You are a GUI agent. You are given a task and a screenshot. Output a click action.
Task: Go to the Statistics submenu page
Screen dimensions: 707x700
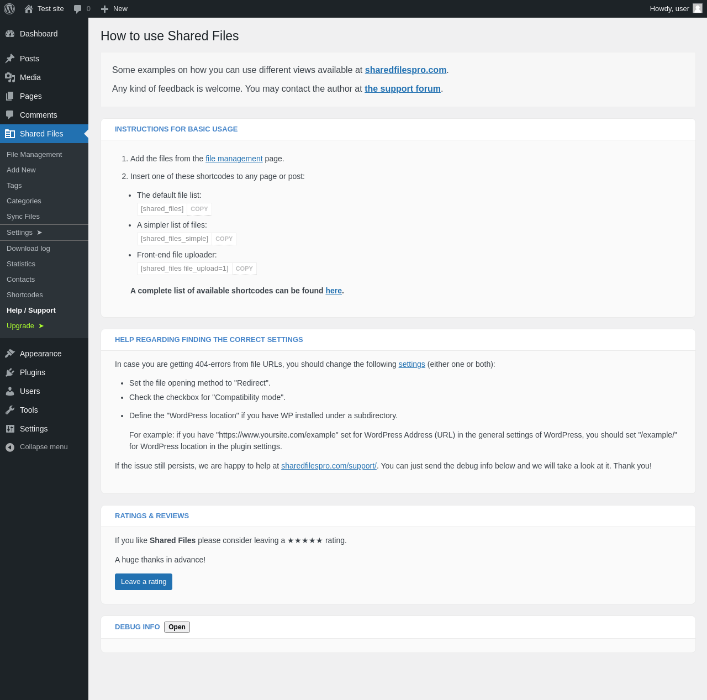pos(21,264)
